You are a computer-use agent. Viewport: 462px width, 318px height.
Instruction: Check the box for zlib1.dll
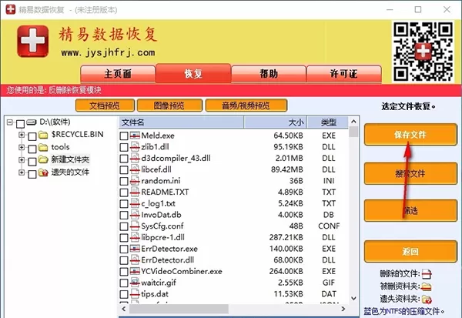pos(124,147)
